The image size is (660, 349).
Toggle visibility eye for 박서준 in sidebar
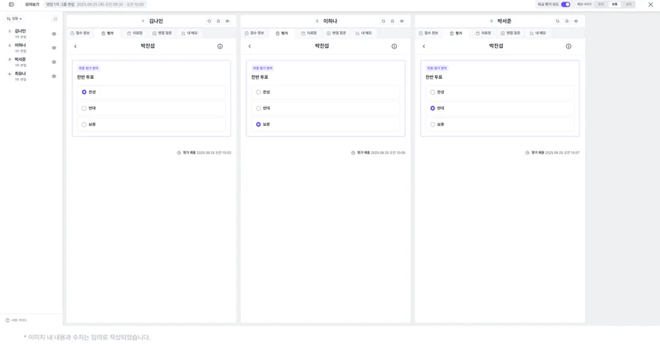point(54,62)
